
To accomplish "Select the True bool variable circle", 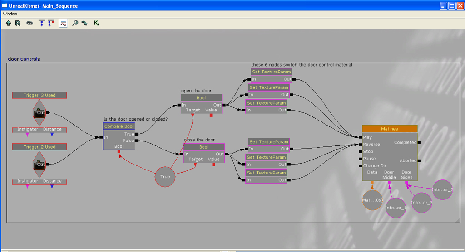I will click(x=165, y=177).
